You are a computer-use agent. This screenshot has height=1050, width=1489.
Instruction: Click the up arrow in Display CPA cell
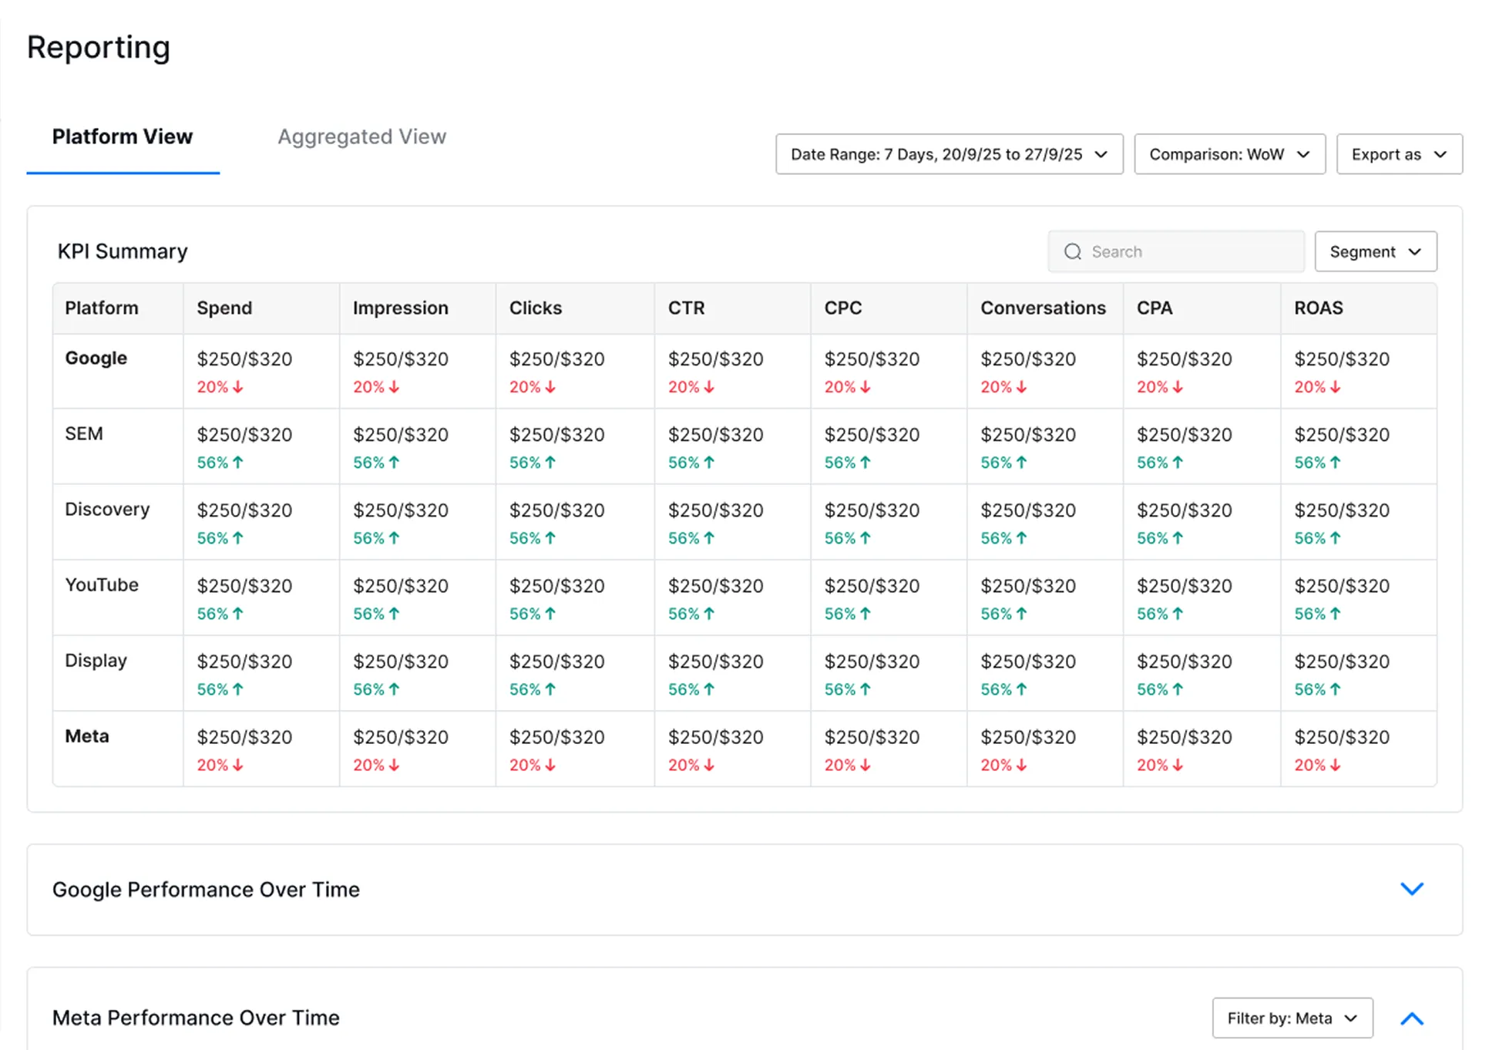pos(1178,689)
